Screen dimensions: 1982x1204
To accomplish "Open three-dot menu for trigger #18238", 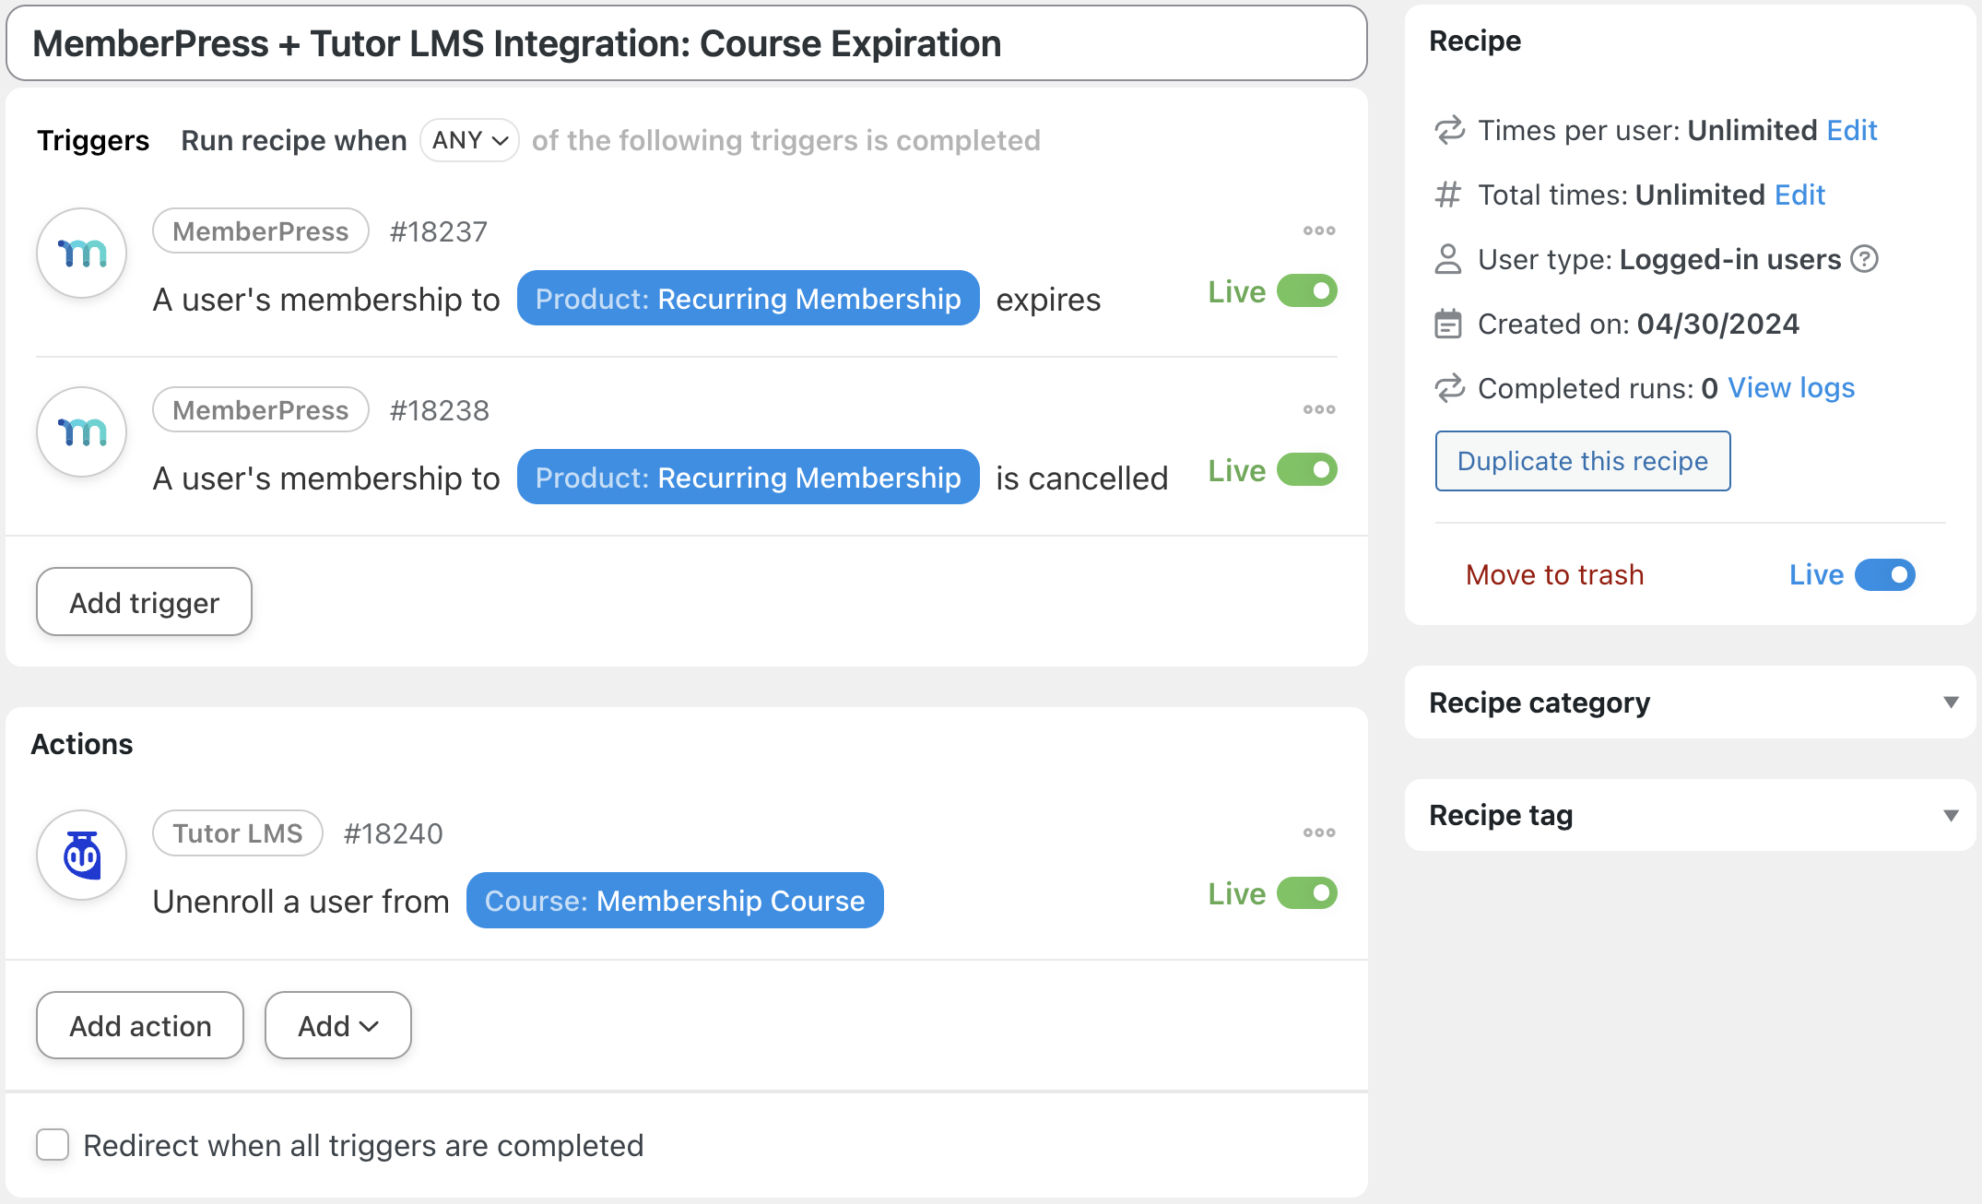I will [1318, 409].
